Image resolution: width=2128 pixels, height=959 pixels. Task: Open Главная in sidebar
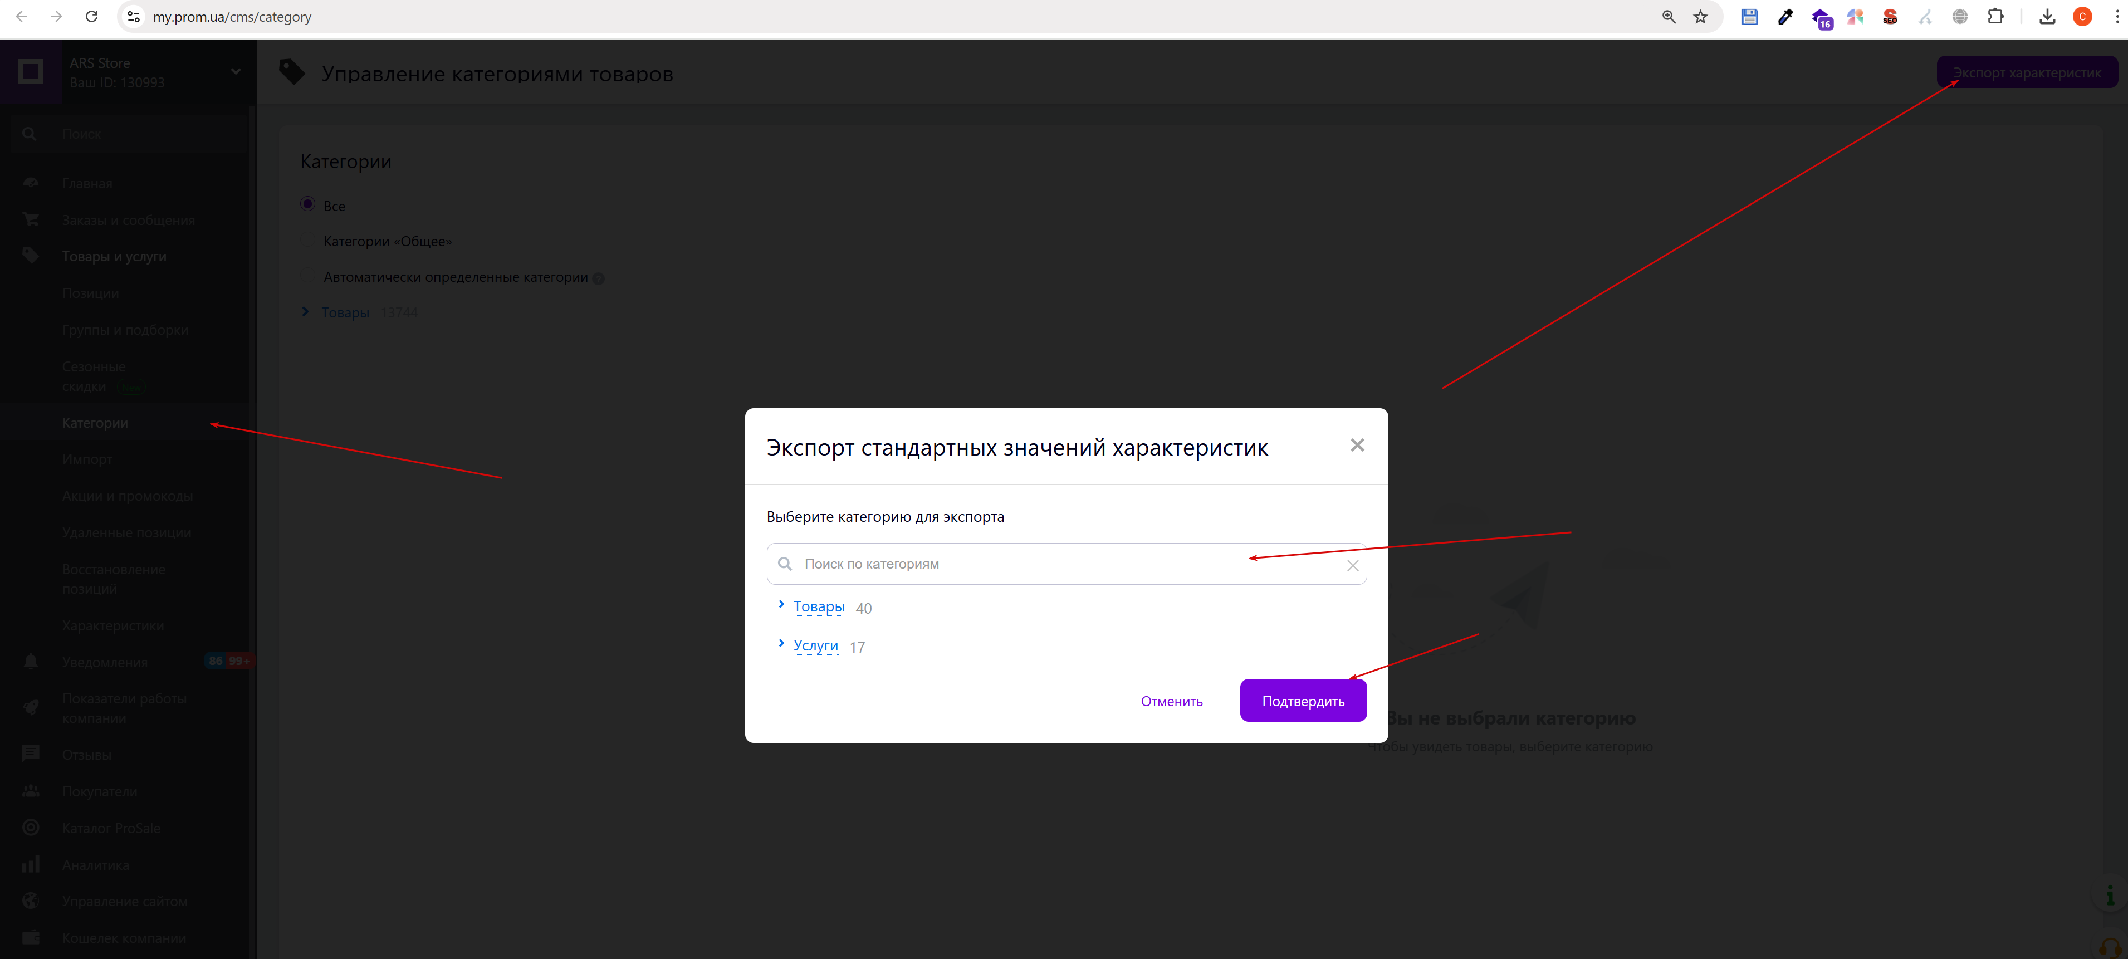click(87, 183)
